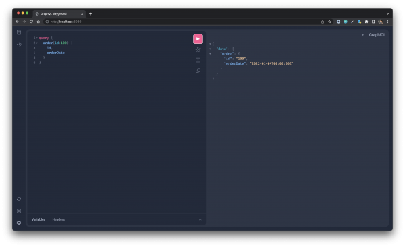The width and height of the screenshot is (405, 247).
Task: Collapse the "data" object in response
Action: [210, 49]
